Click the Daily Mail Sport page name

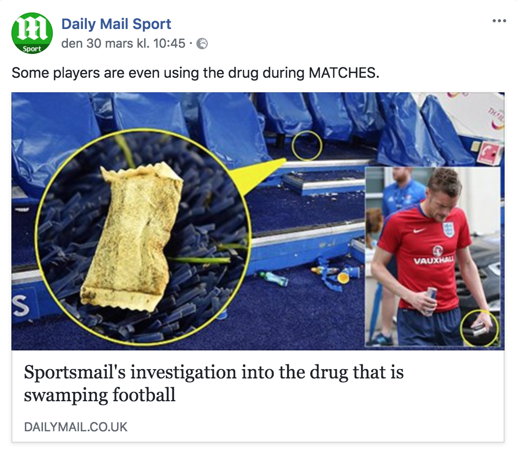tap(116, 24)
